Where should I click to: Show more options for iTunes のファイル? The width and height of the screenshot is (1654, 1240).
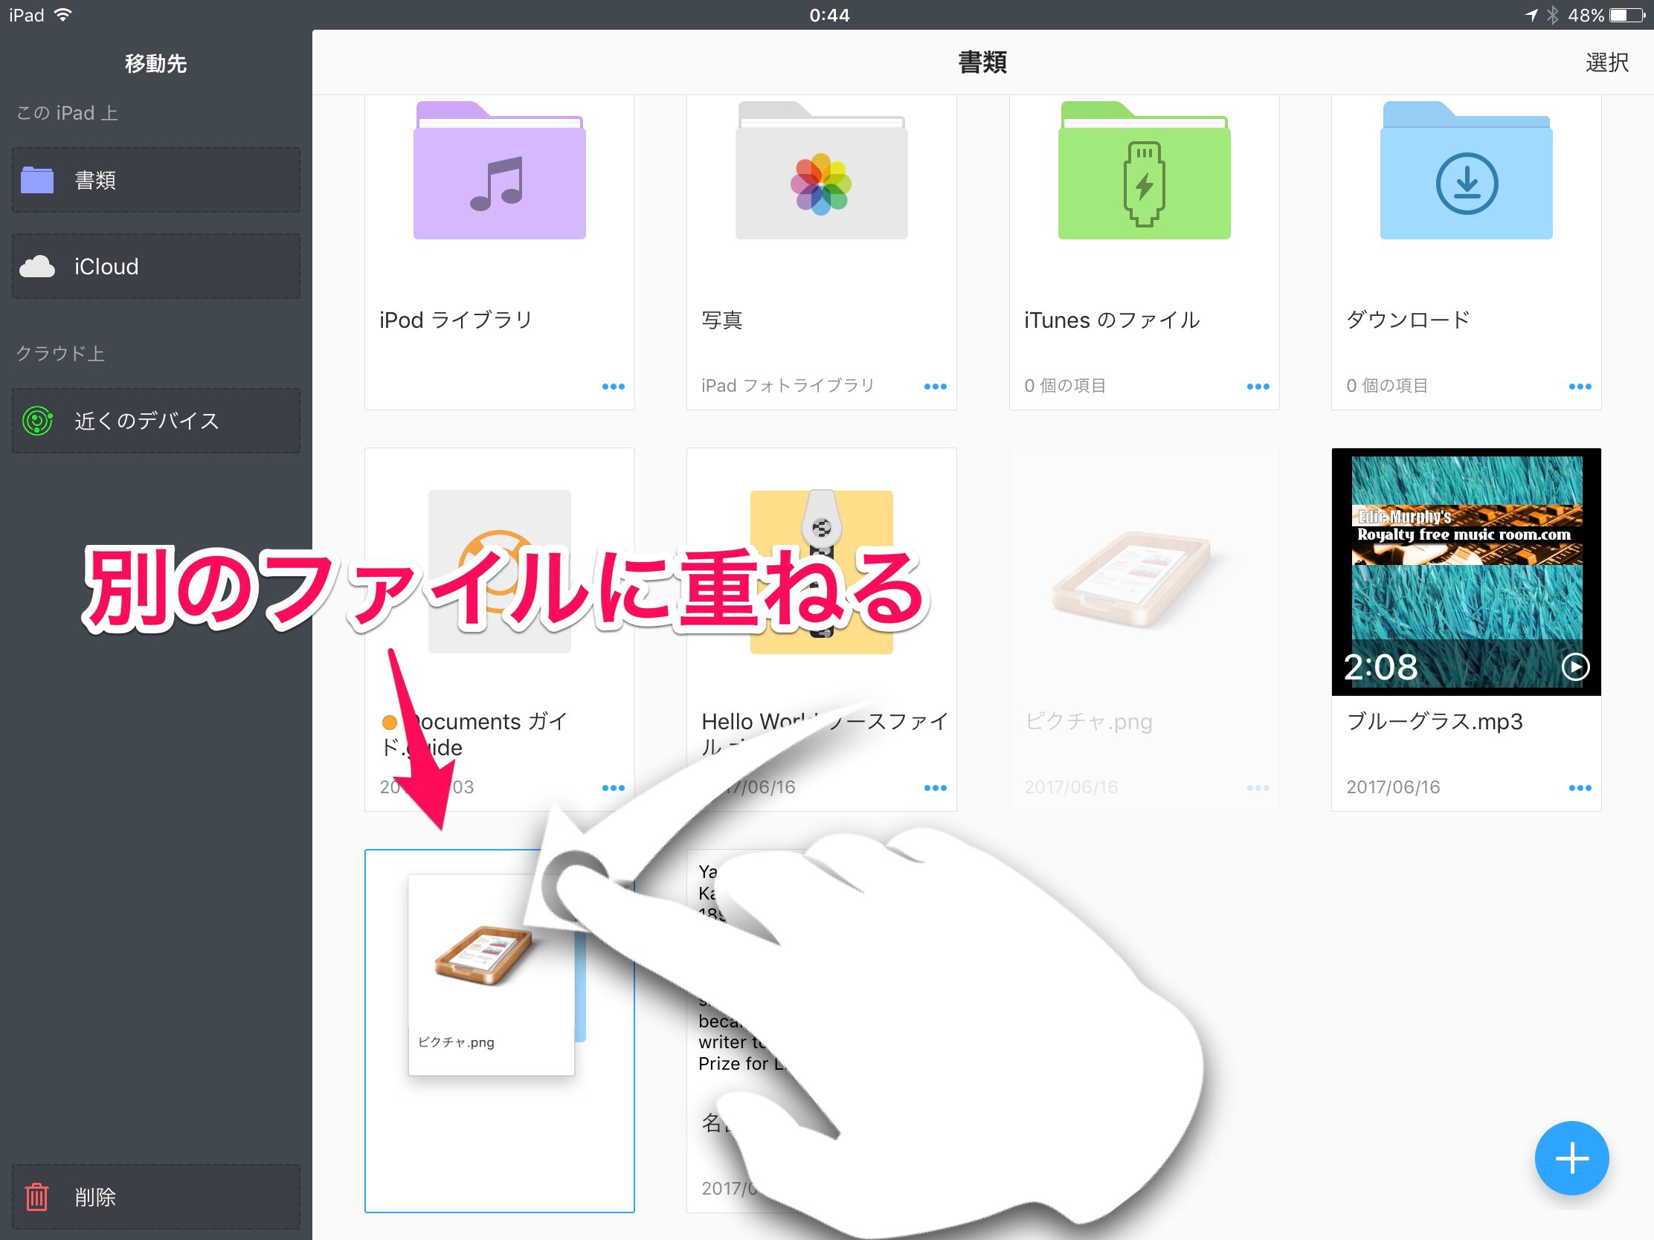pos(1258,387)
